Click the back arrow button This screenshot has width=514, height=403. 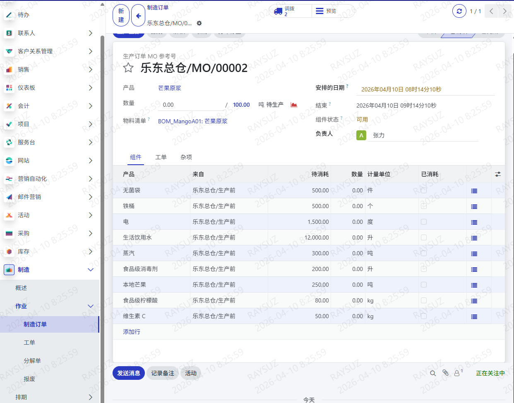[138, 16]
